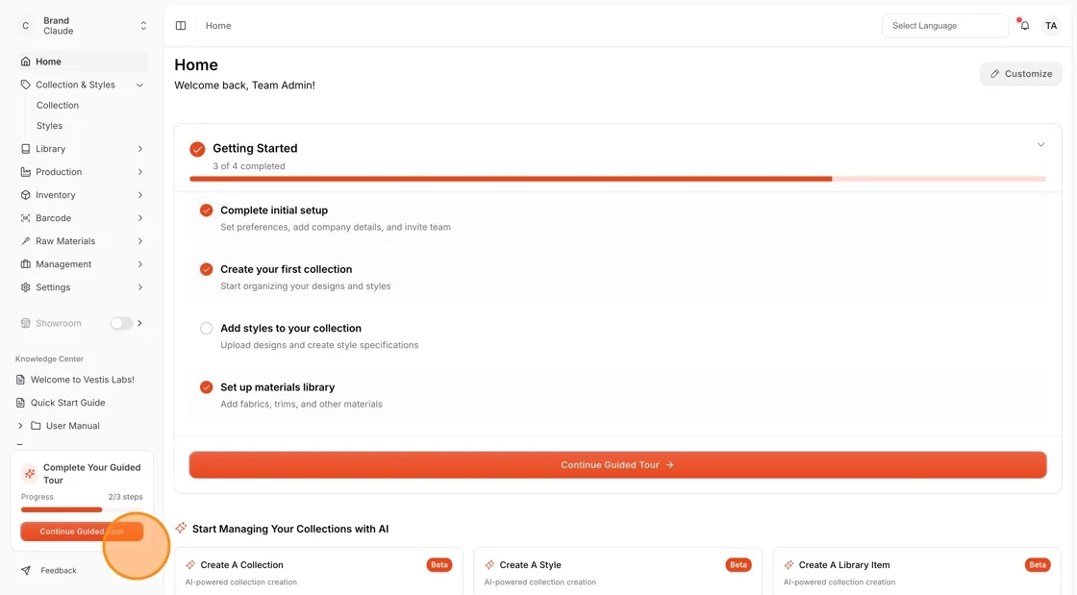Expand the Production submenu chevron
This screenshot has height=595, width=1077.
coord(140,171)
